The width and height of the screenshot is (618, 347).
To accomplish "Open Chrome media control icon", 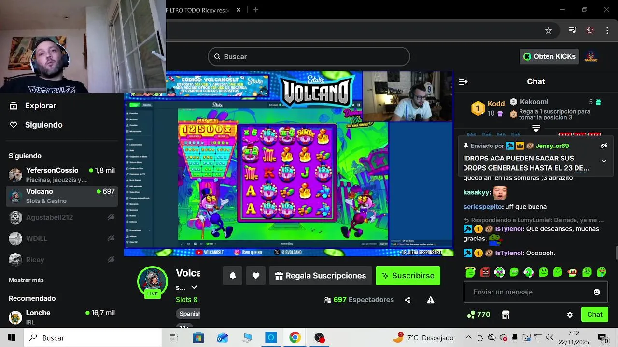I will click(573, 30).
